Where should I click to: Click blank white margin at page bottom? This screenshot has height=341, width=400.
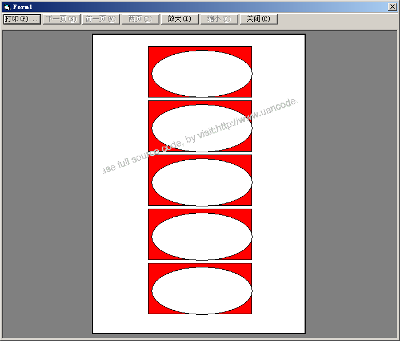(199, 323)
